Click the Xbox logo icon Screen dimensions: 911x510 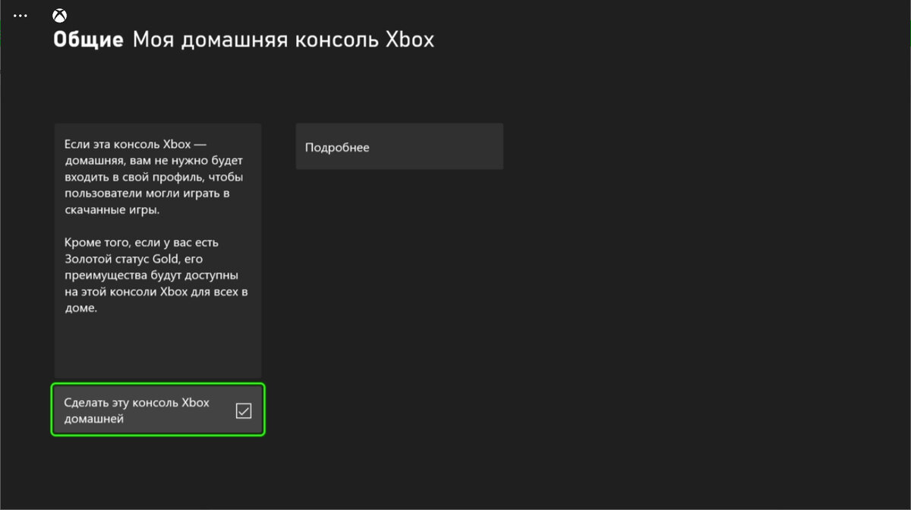tap(59, 16)
